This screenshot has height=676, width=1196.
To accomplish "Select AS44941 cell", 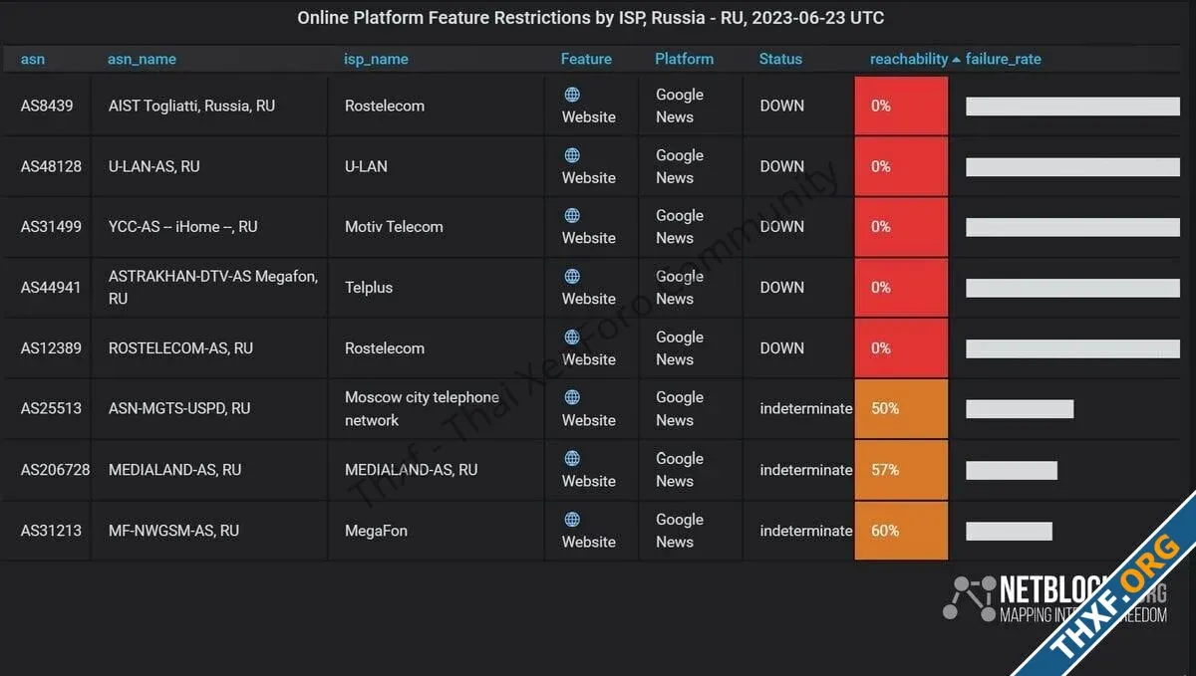I will pos(47,288).
